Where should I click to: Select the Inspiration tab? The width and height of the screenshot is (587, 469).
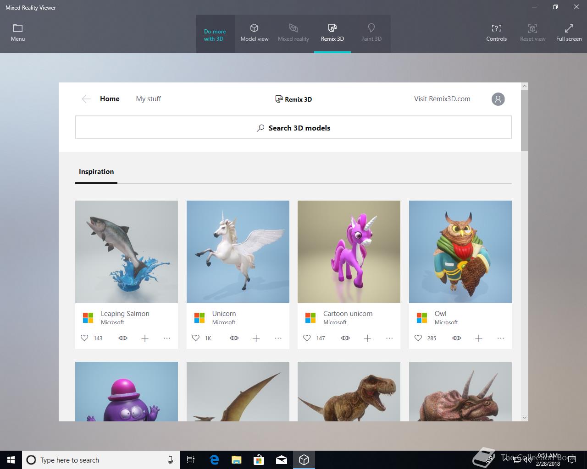(96, 172)
